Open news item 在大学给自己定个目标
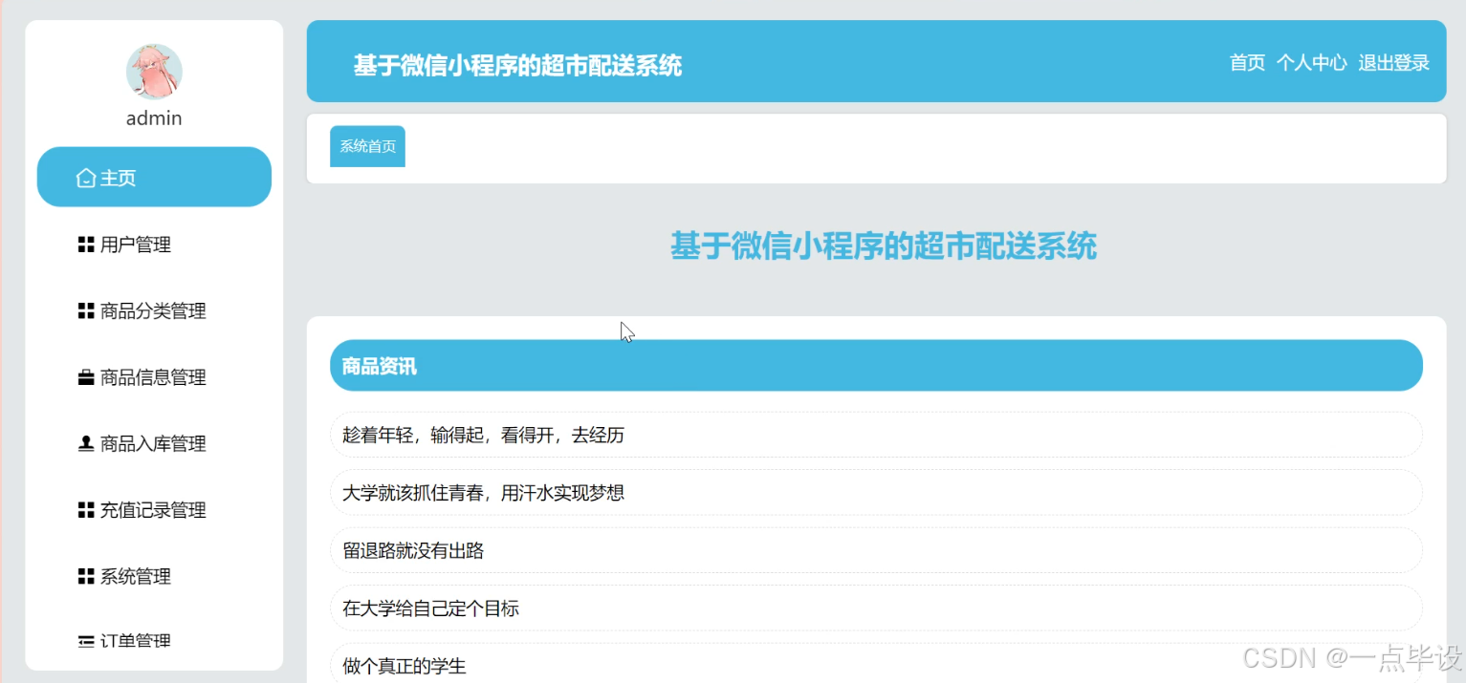The image size is (1466, 683). (x=876, y=608)
